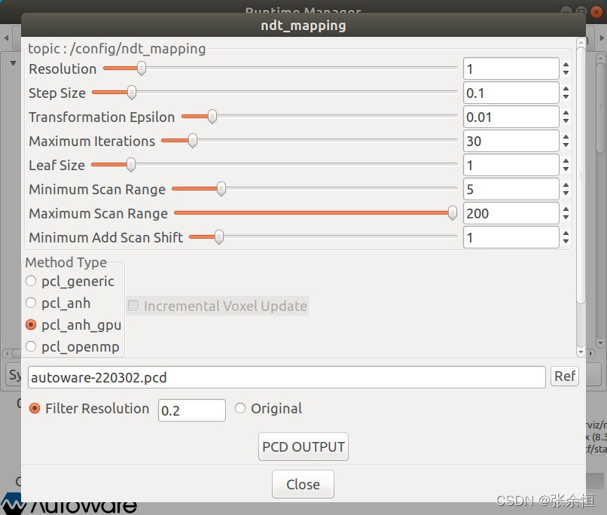Click Runtime Manager's right-side vertical scrollbar
607x515 pixels.
600,108
